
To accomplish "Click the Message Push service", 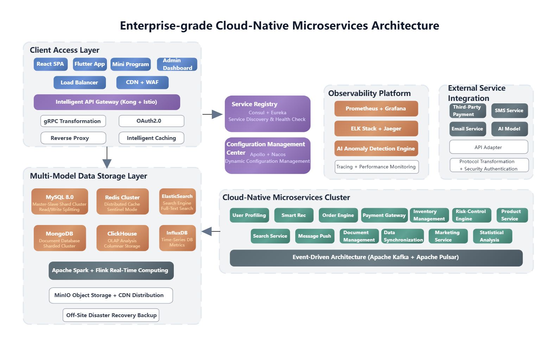I will point(315,236).
